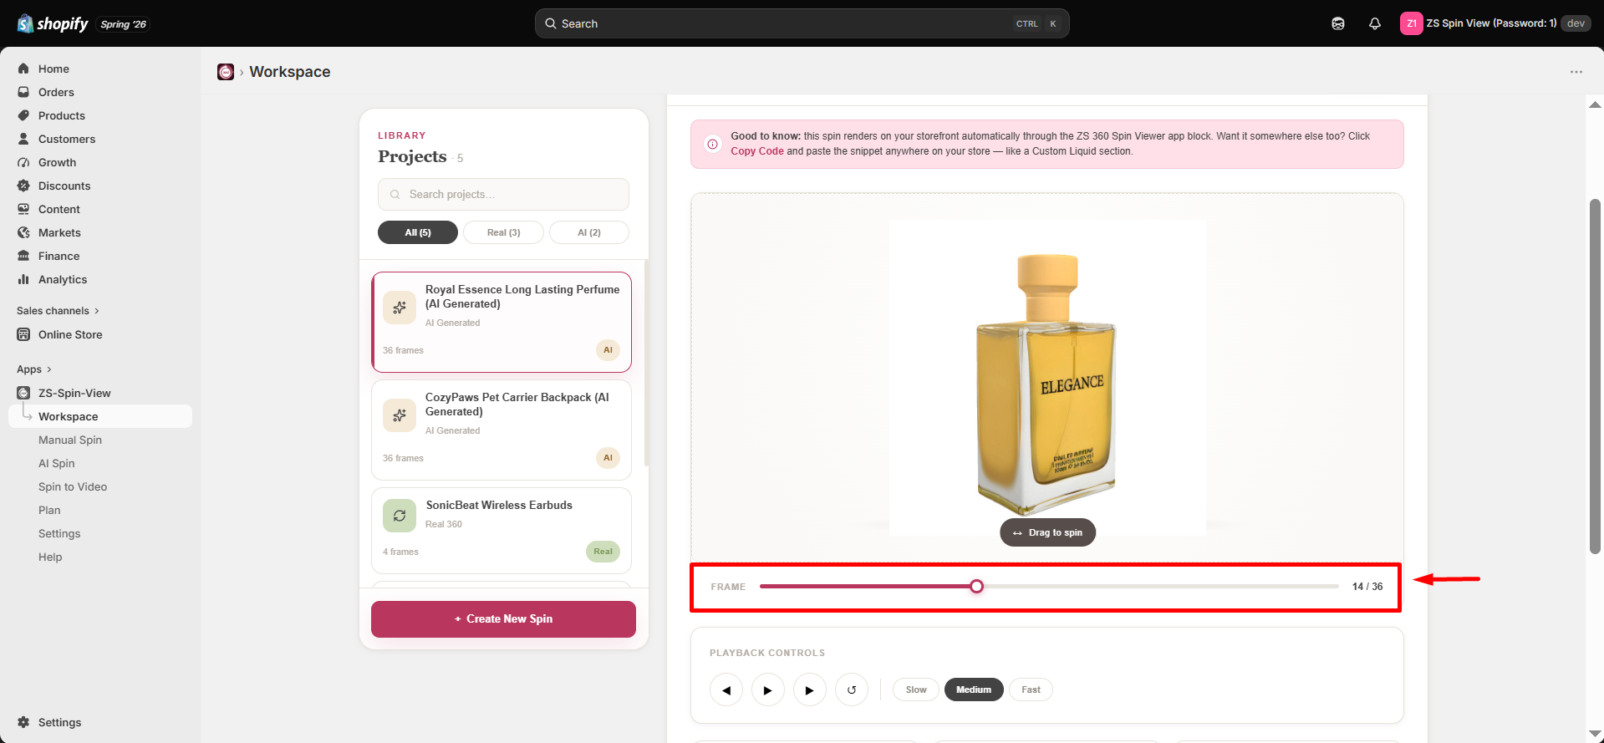
Task: Open the SonicBeat Wireless Earbuds project
Action: [x=502, y=531]
